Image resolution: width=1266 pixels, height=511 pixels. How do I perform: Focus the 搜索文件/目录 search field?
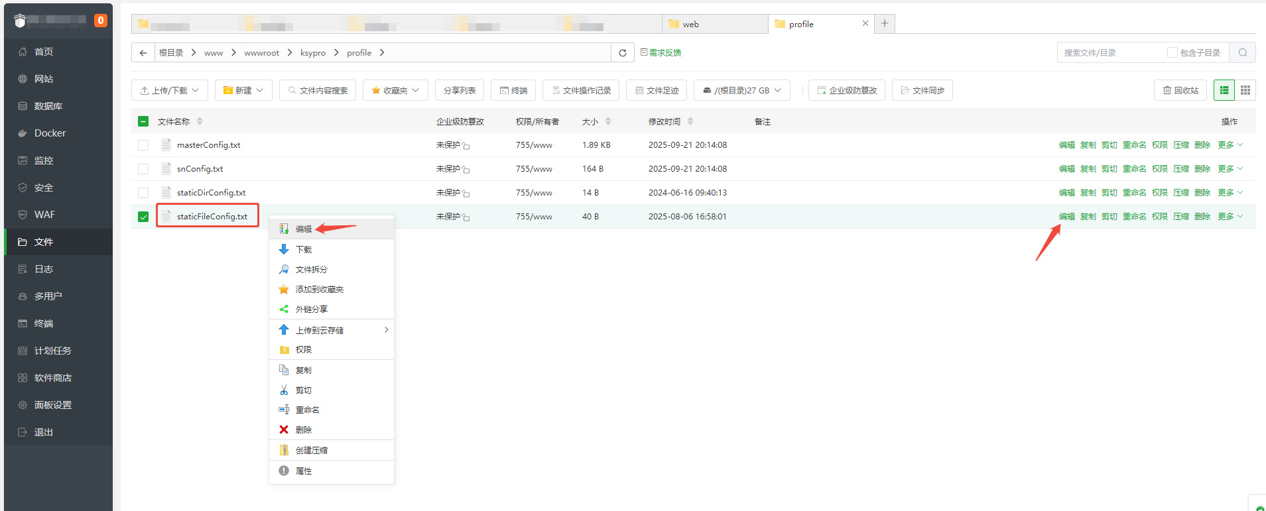click(x=1111, y=53)
